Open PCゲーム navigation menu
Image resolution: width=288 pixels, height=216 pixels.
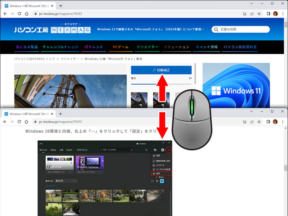coord(121,47)
